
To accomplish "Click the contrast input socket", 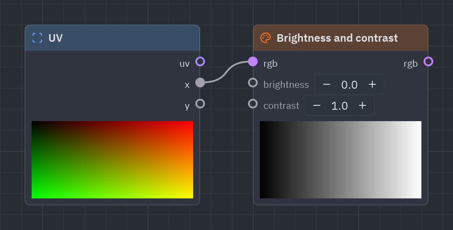I will point(253,104).
